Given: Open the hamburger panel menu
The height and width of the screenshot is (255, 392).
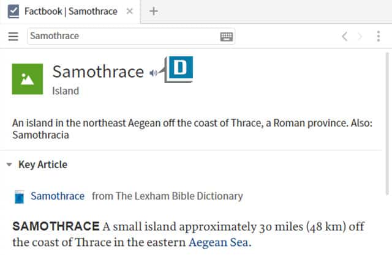Looking at the screenshot, I should click(13, 37).
